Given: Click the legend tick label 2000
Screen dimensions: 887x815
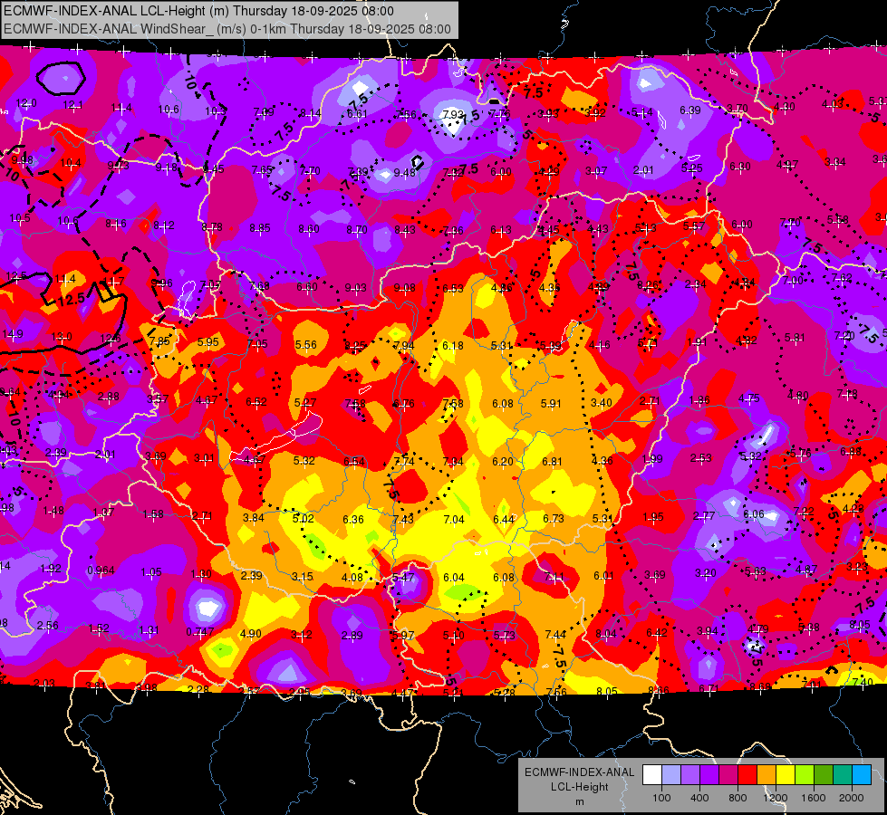Looking at the screenshot, I should pos(852,798).
